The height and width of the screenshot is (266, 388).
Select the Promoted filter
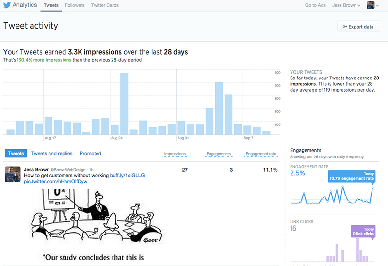pyautogui.click(x=90, y=153)
